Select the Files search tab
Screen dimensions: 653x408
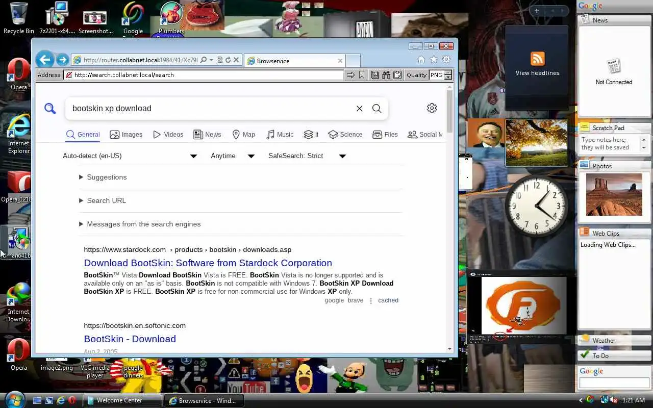(x=385, y=135)
